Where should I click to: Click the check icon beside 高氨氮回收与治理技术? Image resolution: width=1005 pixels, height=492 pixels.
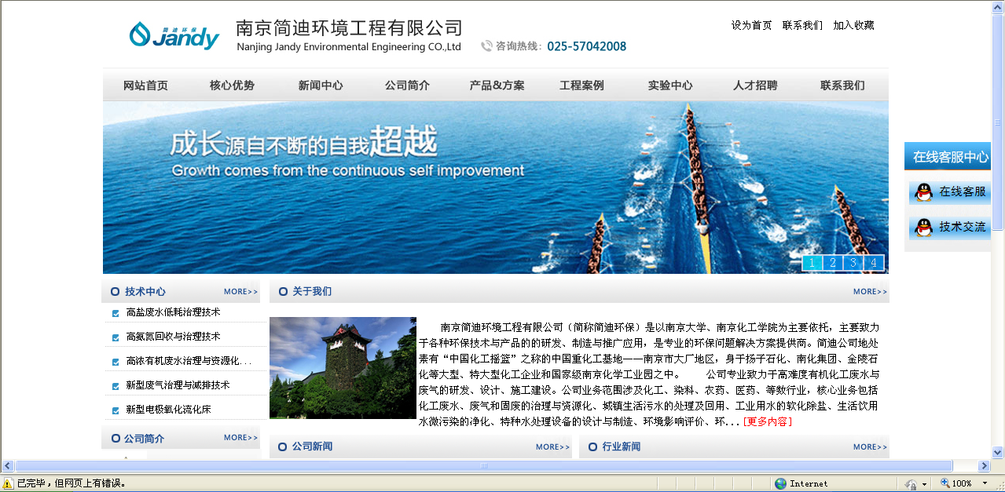pyautogui.click(x=116, y=337)
